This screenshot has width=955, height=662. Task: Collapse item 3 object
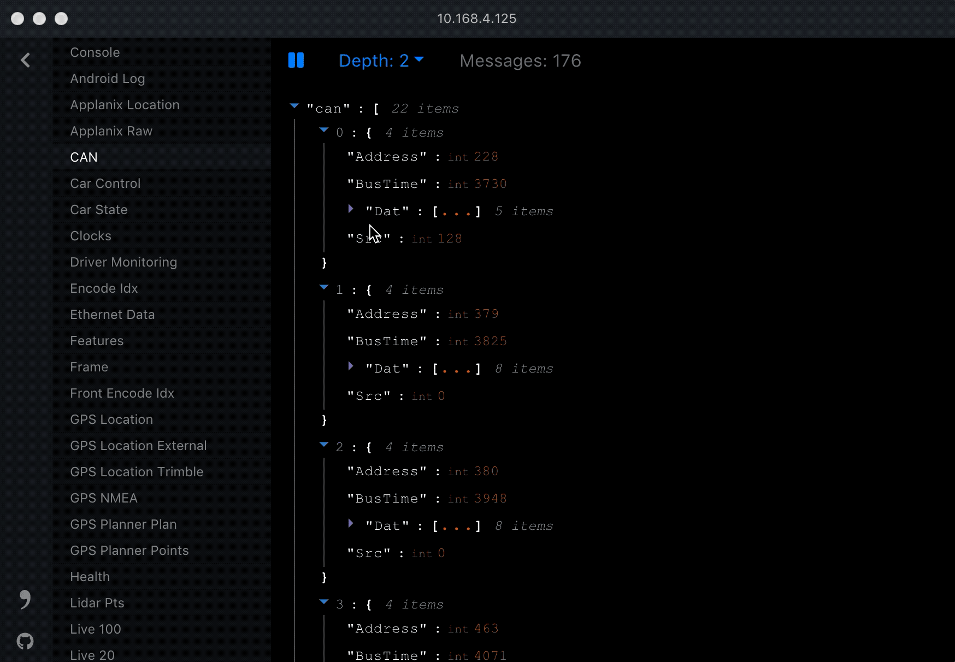tap(324, 602)
